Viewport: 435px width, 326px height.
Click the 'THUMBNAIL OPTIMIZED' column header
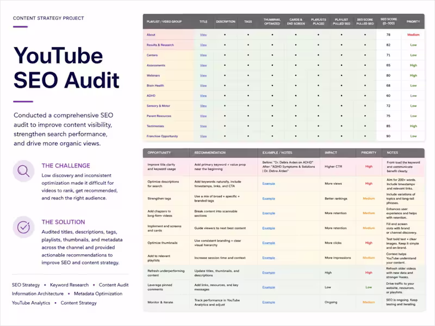(272, 22)
